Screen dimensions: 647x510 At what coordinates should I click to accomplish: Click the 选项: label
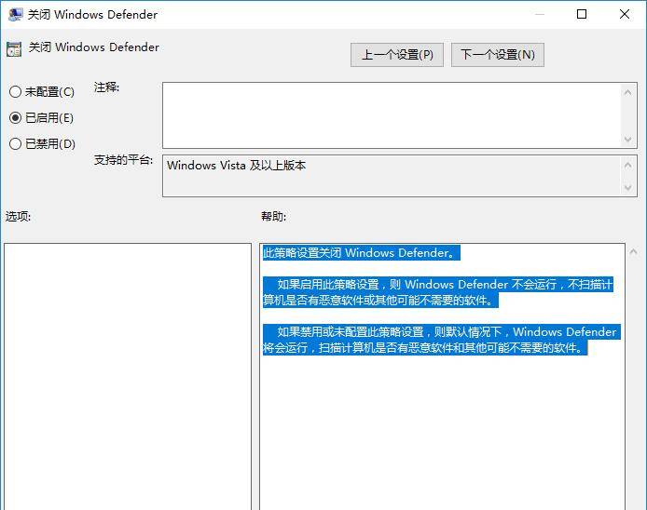(x=18, y=216)
